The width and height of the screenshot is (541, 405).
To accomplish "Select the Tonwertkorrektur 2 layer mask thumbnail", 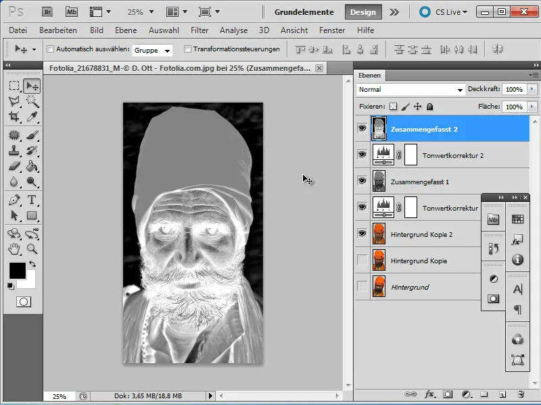I will click(x=410, y=155).
